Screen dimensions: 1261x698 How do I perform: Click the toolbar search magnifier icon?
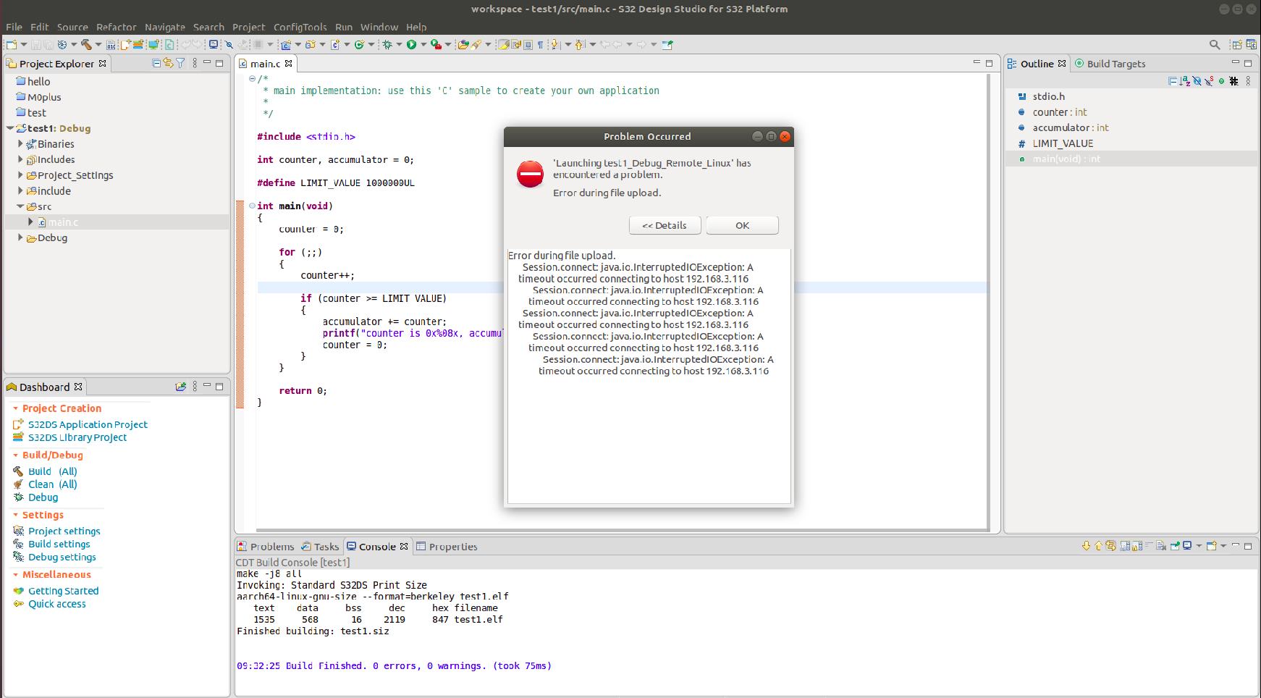pos(1215,44)
